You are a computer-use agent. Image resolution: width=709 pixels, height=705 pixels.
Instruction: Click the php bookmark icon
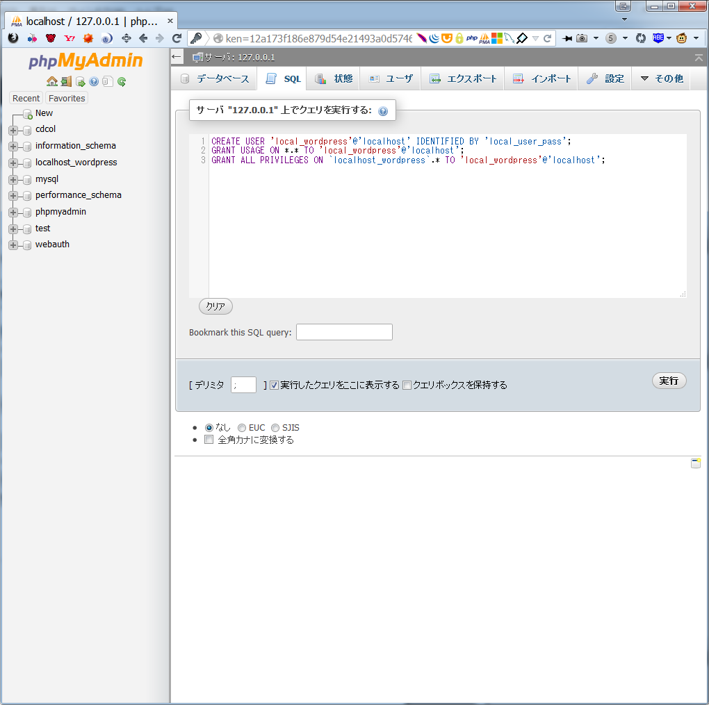point(471,38)
